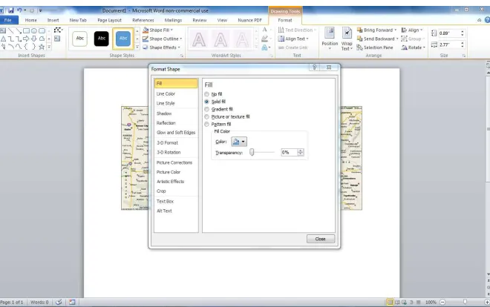
Task: Open the Shape Fill dropdown arrow
Action: pyautogui.click(x=171, y=30)
